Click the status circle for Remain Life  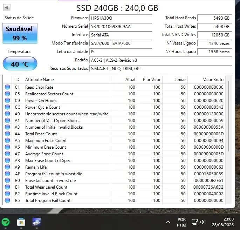pos(7,167)
